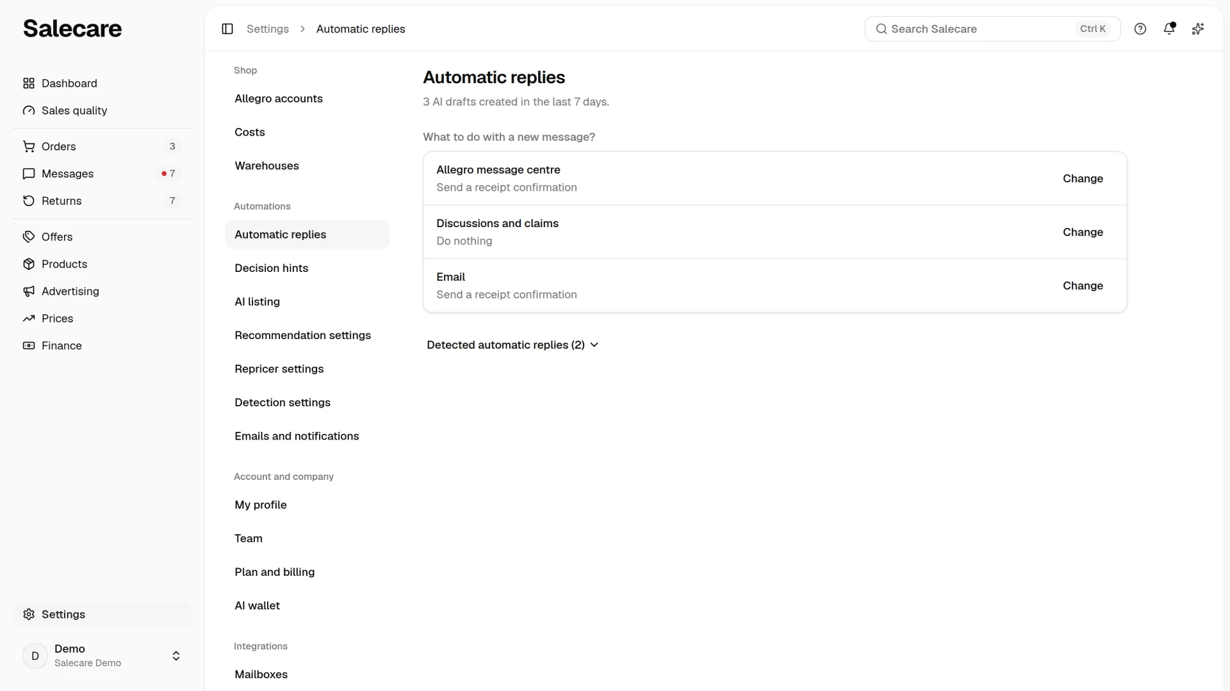This screenshot has width=1230, height=691.
Task: Click the Dashboard grid icon
Action: coord(29,83)
